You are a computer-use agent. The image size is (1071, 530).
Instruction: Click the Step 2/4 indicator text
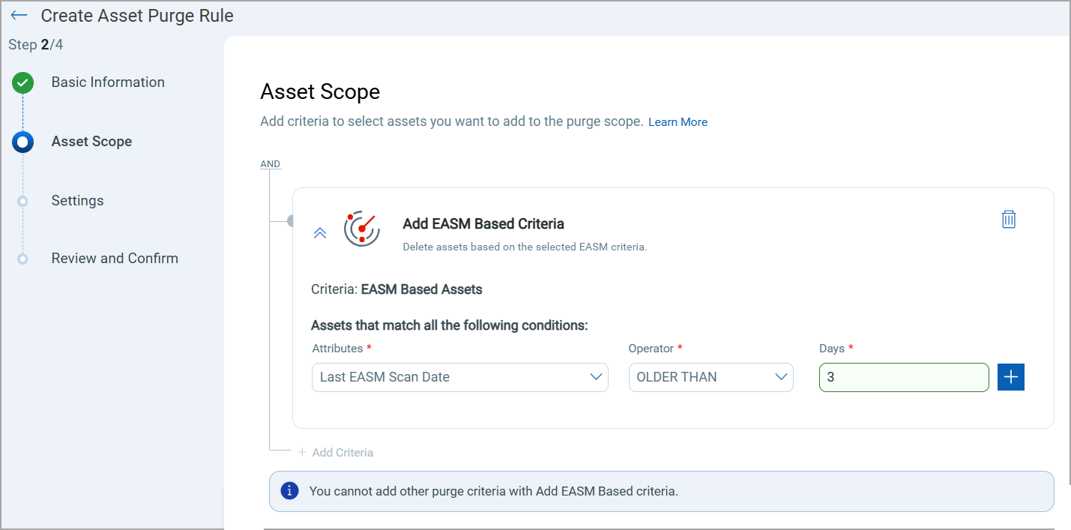point(36,45)
